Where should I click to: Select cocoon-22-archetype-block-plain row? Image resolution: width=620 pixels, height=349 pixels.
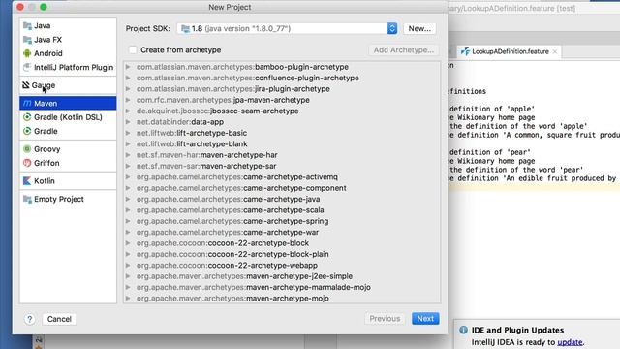point(282,254)
